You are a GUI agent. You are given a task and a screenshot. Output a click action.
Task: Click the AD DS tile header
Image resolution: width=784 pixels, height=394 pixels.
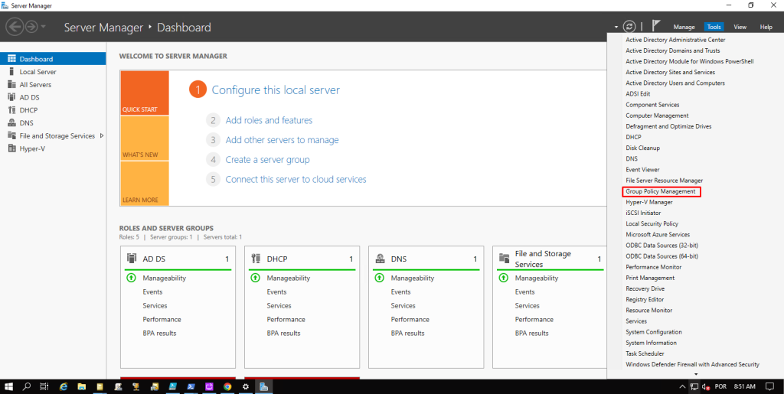click(178, 259)
